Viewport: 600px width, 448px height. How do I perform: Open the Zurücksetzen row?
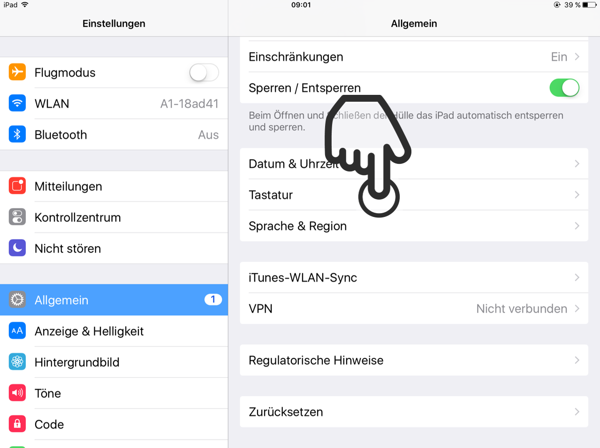click(414, 412)
